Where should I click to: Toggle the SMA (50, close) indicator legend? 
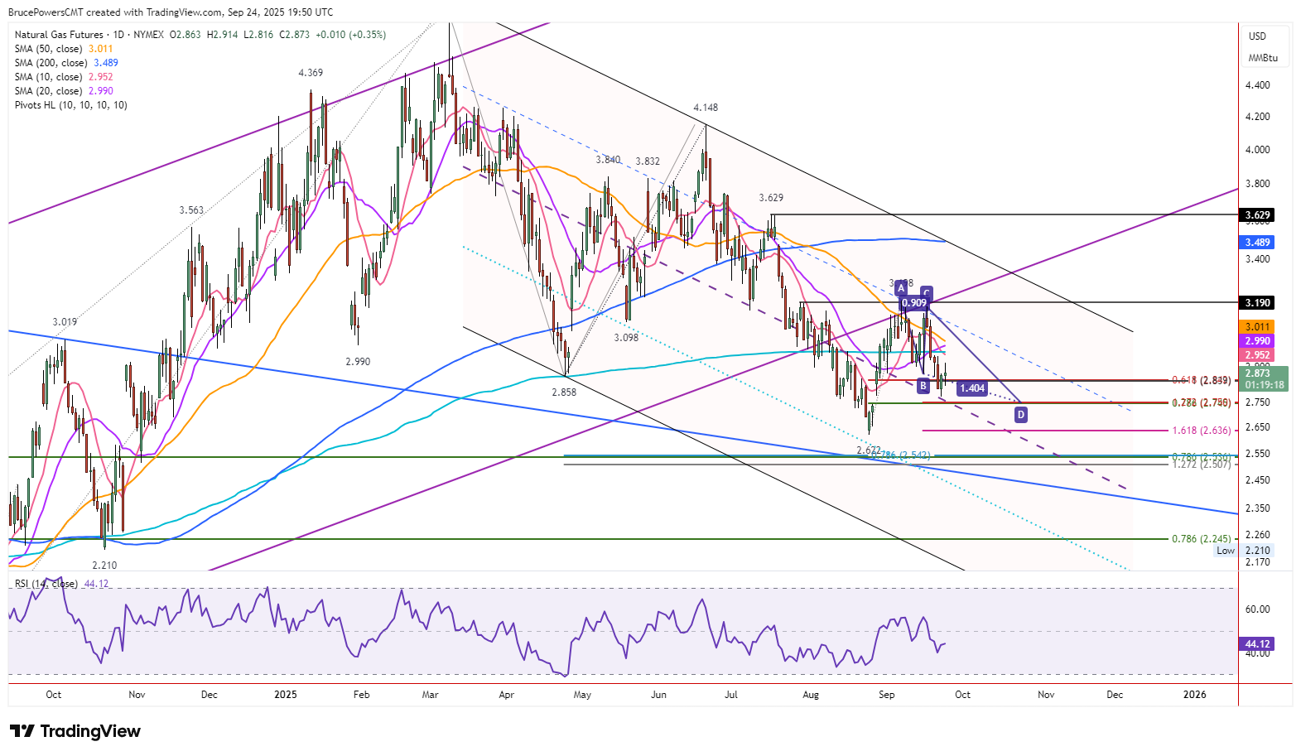(x=51, y=49)
